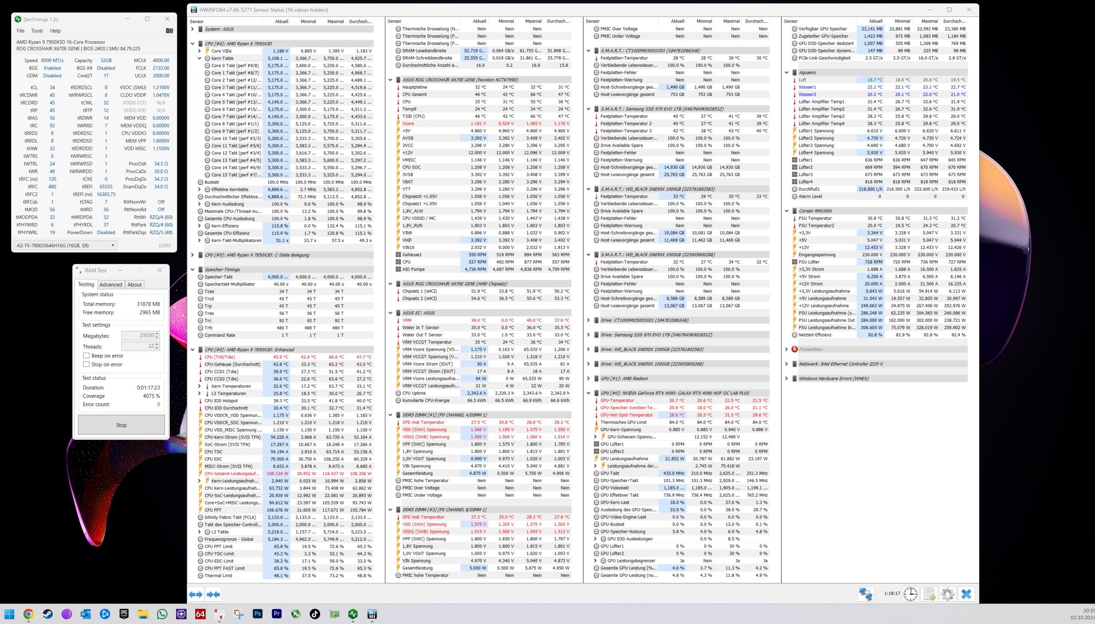Select the GPU-Temperatur sensor row
This screenshot has width=1095, height=624.
pyautogui.click(x=681, y=401)
